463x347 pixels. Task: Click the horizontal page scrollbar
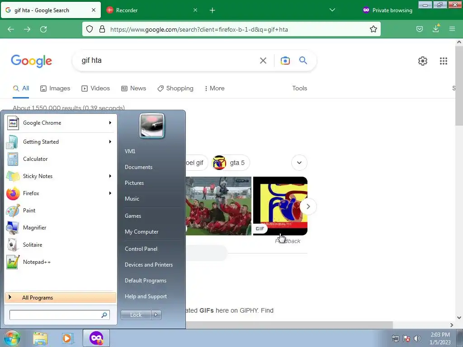(289, 325)
